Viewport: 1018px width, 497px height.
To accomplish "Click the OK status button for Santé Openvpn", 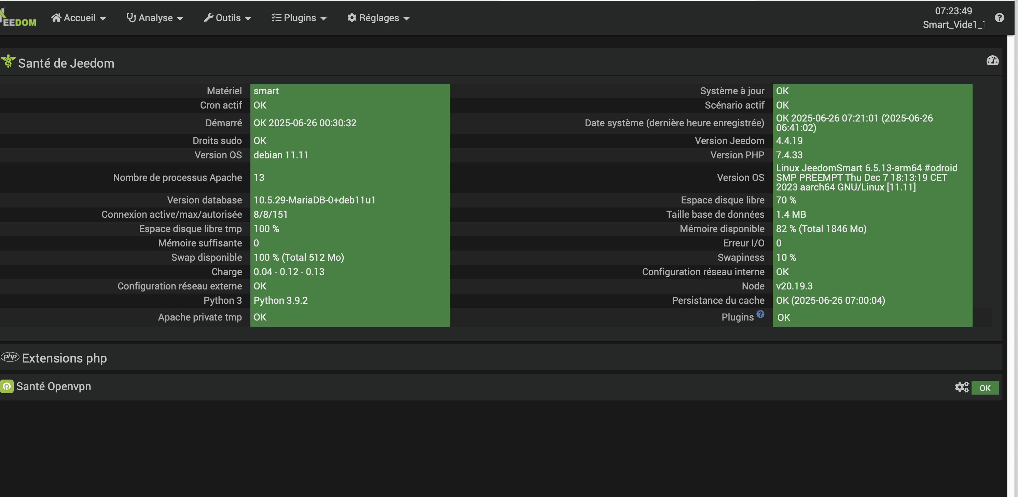I will point(985,388).
